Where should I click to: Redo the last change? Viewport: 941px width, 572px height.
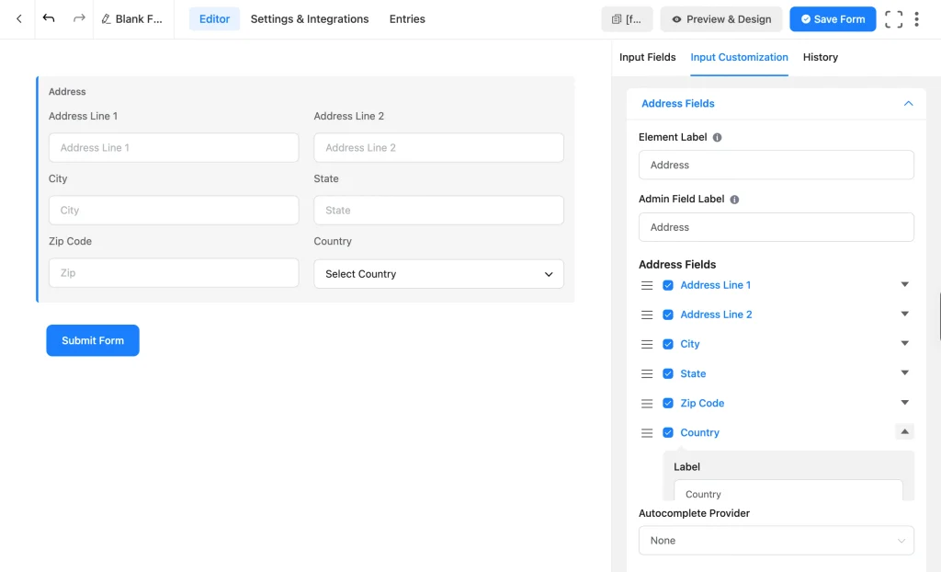coord(79,18)
